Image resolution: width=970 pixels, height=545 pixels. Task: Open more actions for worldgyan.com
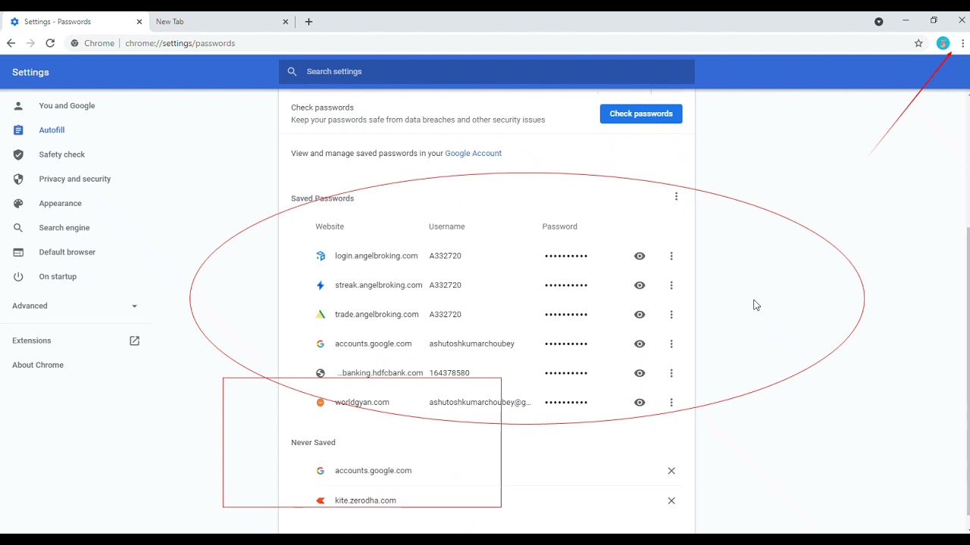[x=671, y=403]
